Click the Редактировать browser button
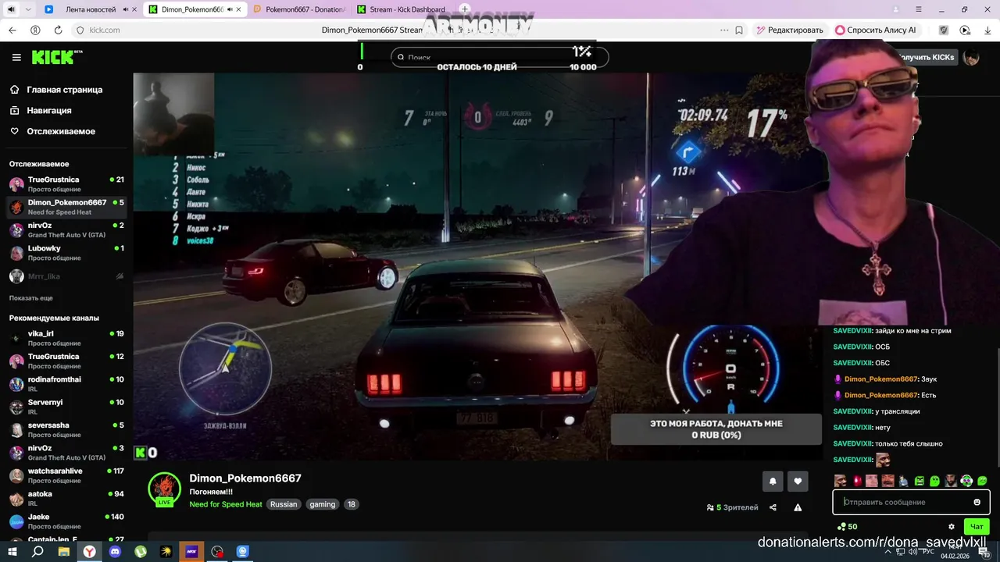1000x562 pixels. click(x=789, y=30)
